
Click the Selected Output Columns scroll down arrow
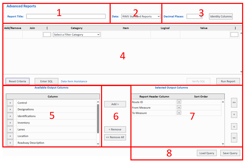(223, 144)
